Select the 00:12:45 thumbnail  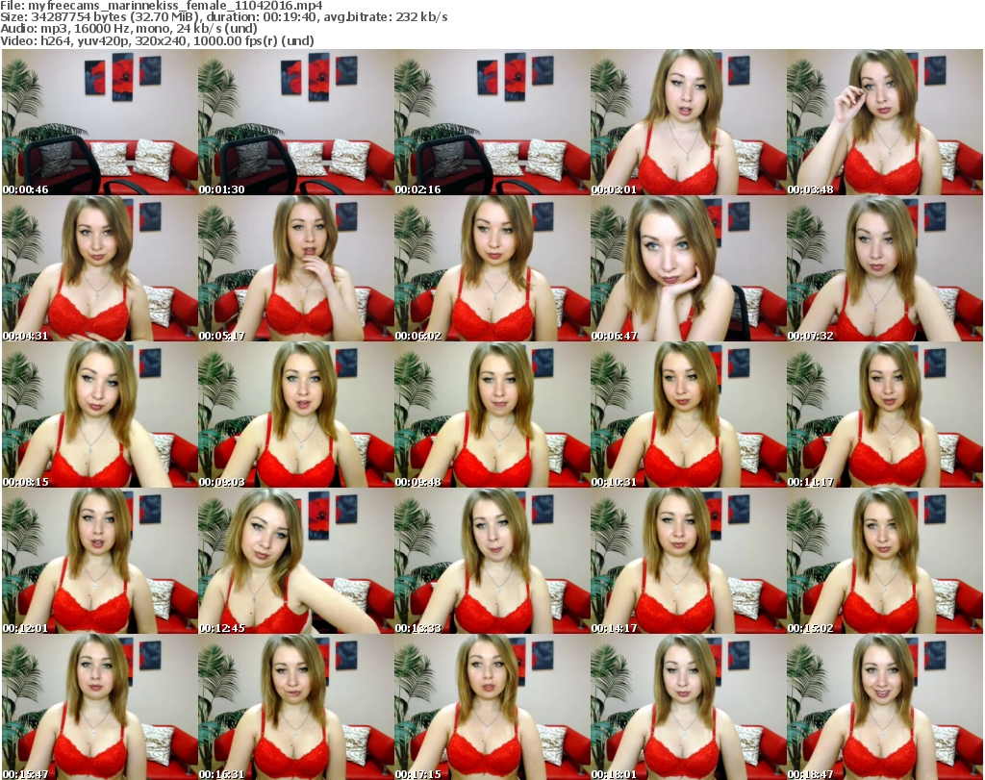[296, 562]
